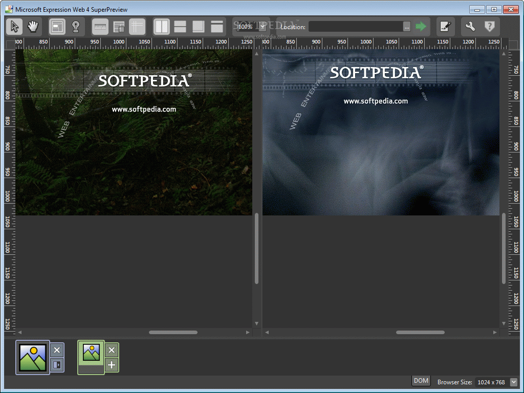Switch to horizontal split layout
524x393 pixels.
(180, 27)
